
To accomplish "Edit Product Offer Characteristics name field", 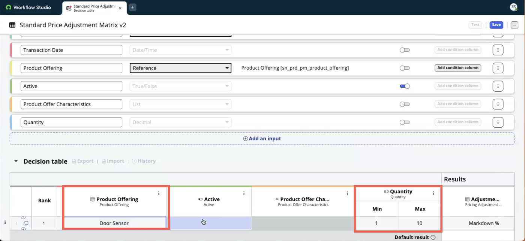I will click(x=71, y=104).
